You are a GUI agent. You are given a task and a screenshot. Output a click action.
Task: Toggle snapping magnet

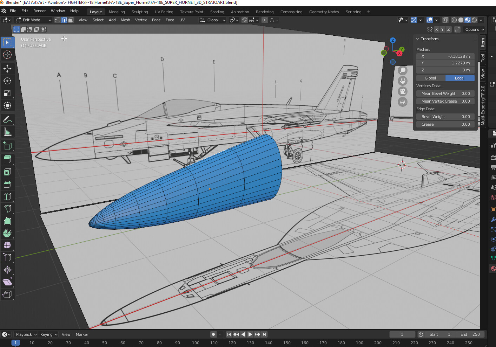245,20
